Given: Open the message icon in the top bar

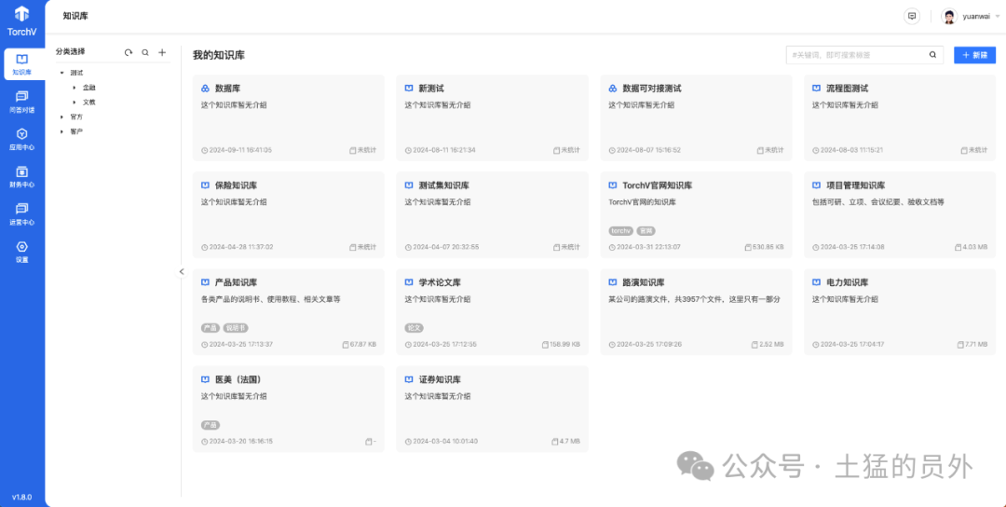Looking at the screenshot, I should [x=911, y=17].
